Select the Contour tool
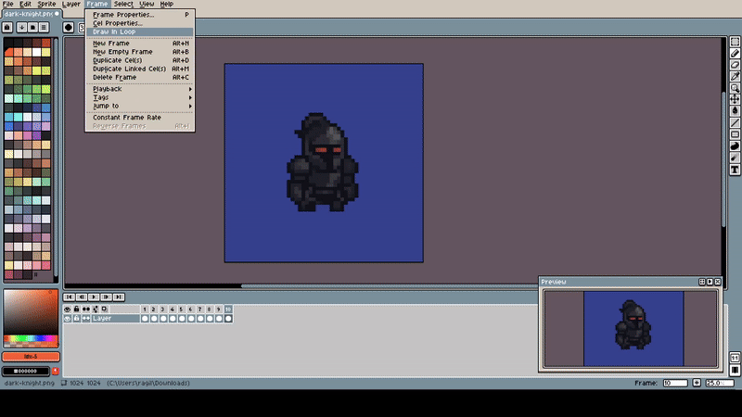The width and height of the screenshot is (742, 417). [735, 146]
